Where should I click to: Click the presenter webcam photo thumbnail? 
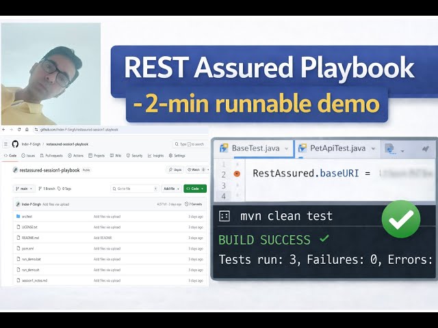click(x=51, y=74)
